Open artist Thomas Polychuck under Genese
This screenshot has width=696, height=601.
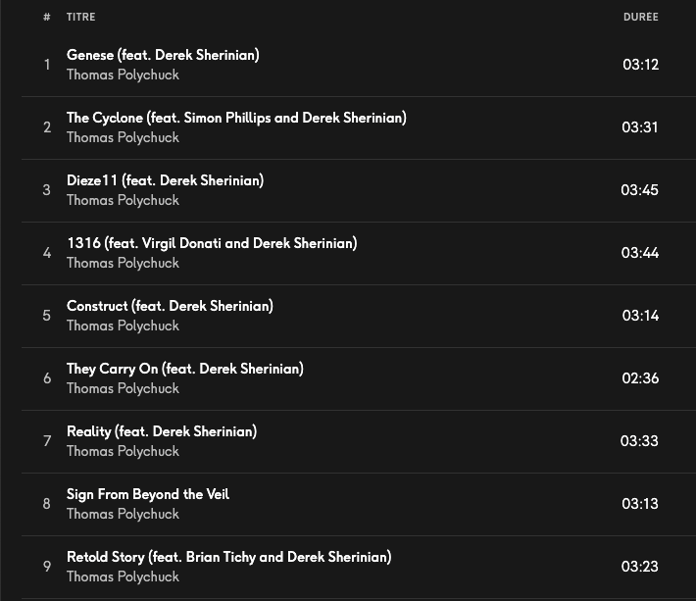[123, 75]
